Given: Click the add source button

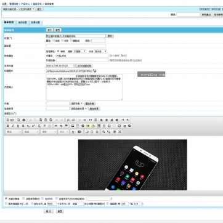Looking at the screenshot, I should (94, 108).
